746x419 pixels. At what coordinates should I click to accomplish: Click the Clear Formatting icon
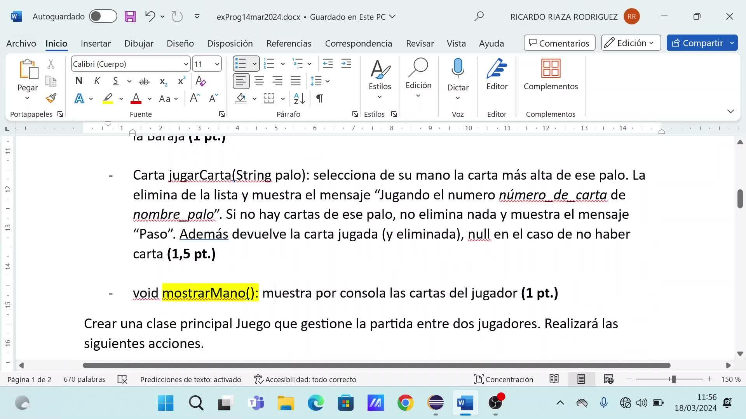coord(200,81)
